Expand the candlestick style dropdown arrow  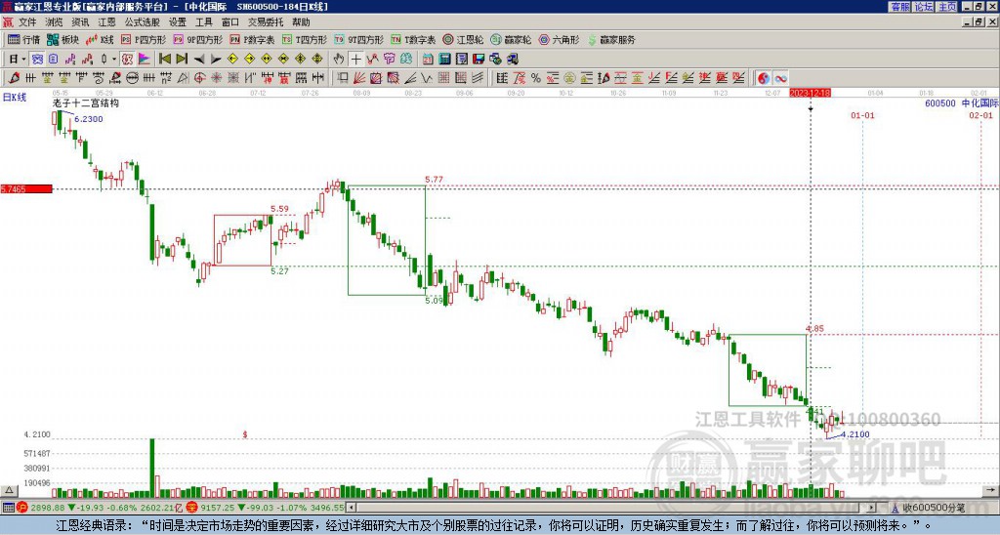point(115,59)
